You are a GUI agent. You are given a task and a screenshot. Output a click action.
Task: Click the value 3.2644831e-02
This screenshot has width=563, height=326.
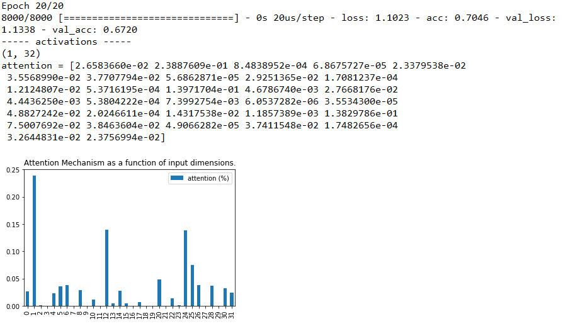(x=44, y=137)
